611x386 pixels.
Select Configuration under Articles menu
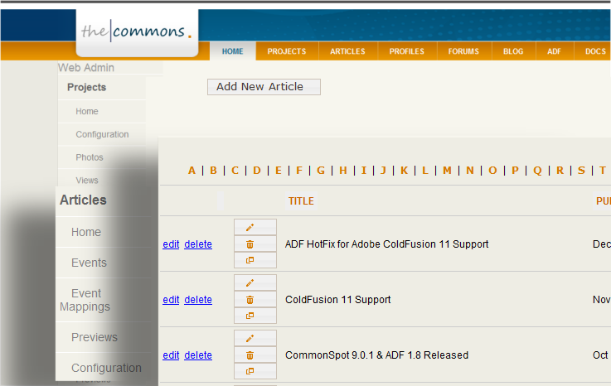coord(106,368)
